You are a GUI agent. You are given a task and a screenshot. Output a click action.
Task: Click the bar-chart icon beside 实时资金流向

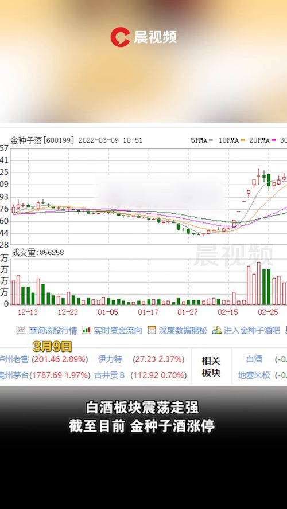tap(86, 331)
